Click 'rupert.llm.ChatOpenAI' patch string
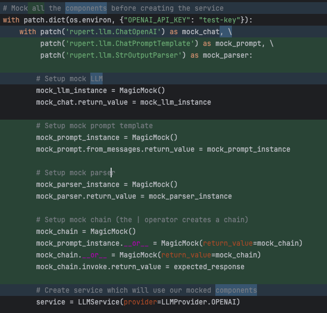Viewport: 327px width, 313px height. [113, 32]
